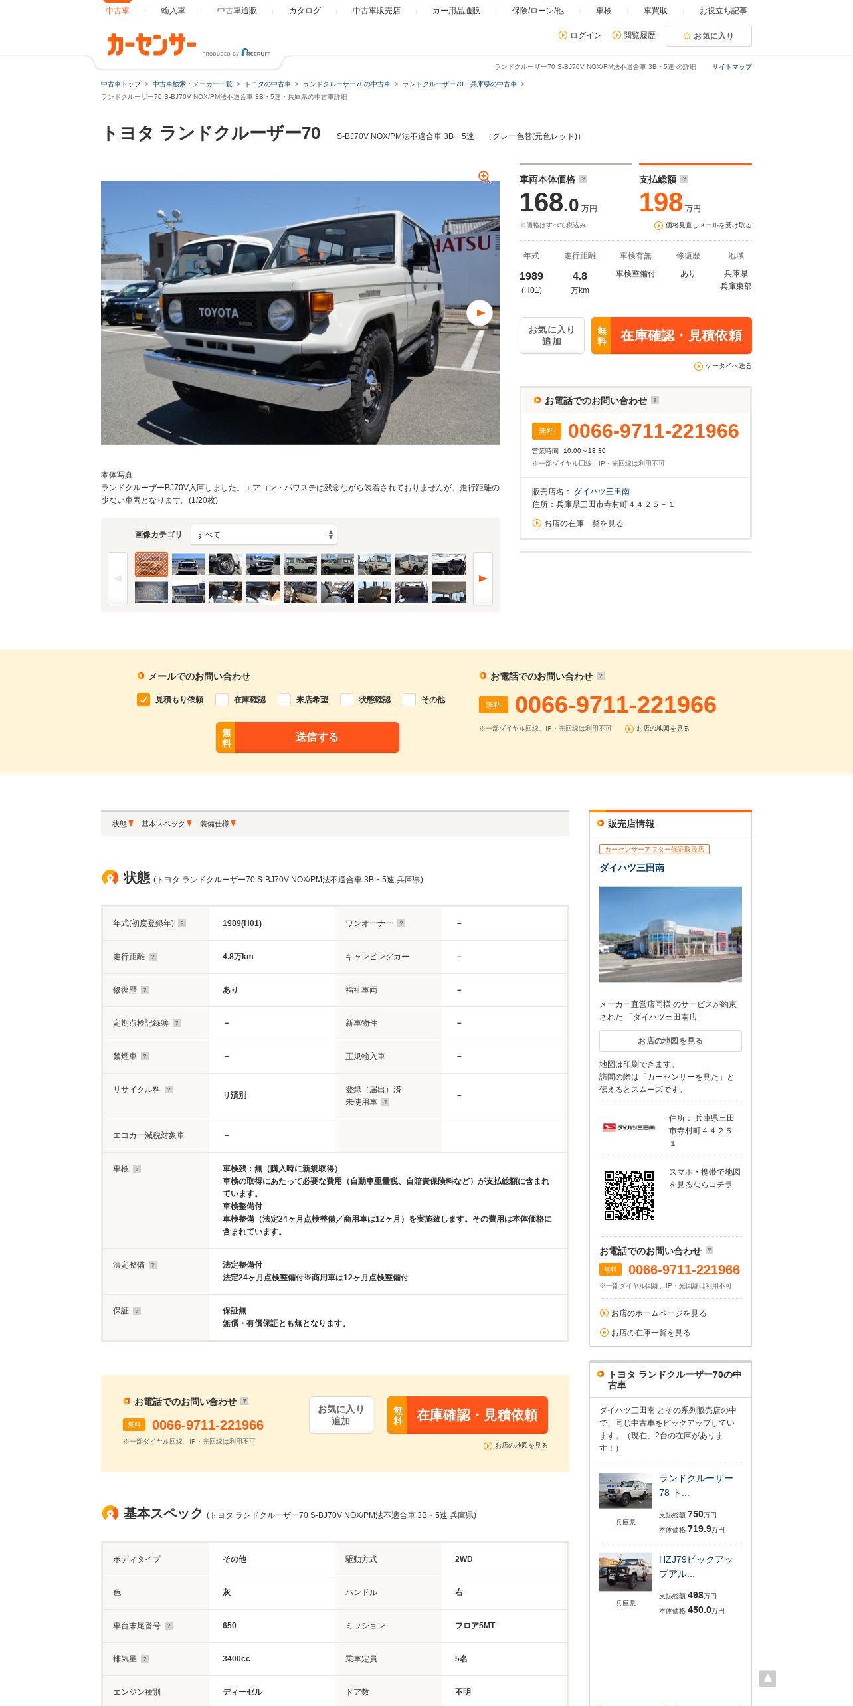Click help icon beside ワンオーナー
The width and height of the screenshot is (853, 1706).
[x=401, y=923]
